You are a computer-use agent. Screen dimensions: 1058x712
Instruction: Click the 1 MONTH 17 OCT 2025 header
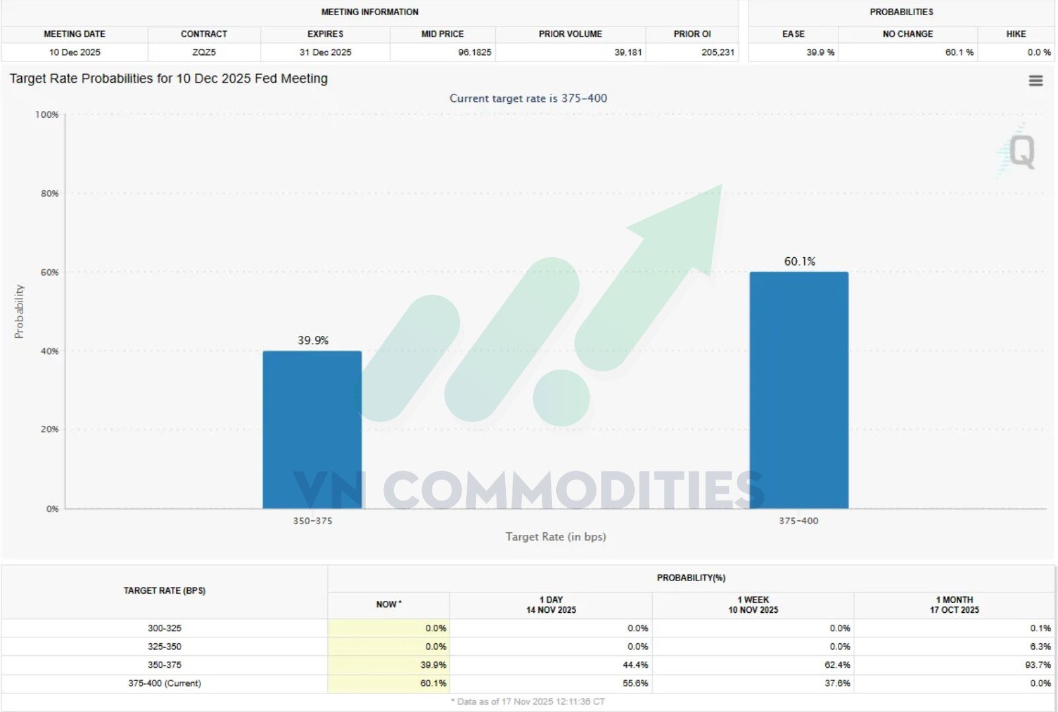[954, 605]
